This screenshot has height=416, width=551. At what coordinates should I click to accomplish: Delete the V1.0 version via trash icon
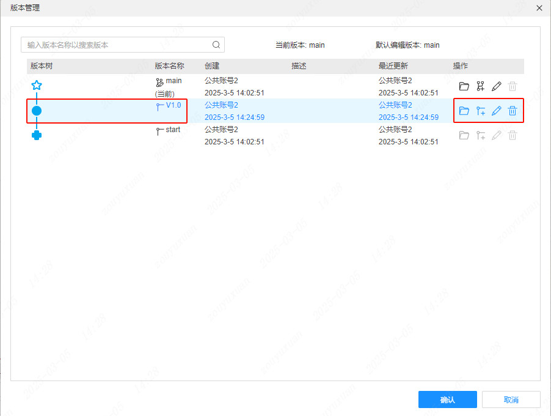coord(512,111)
